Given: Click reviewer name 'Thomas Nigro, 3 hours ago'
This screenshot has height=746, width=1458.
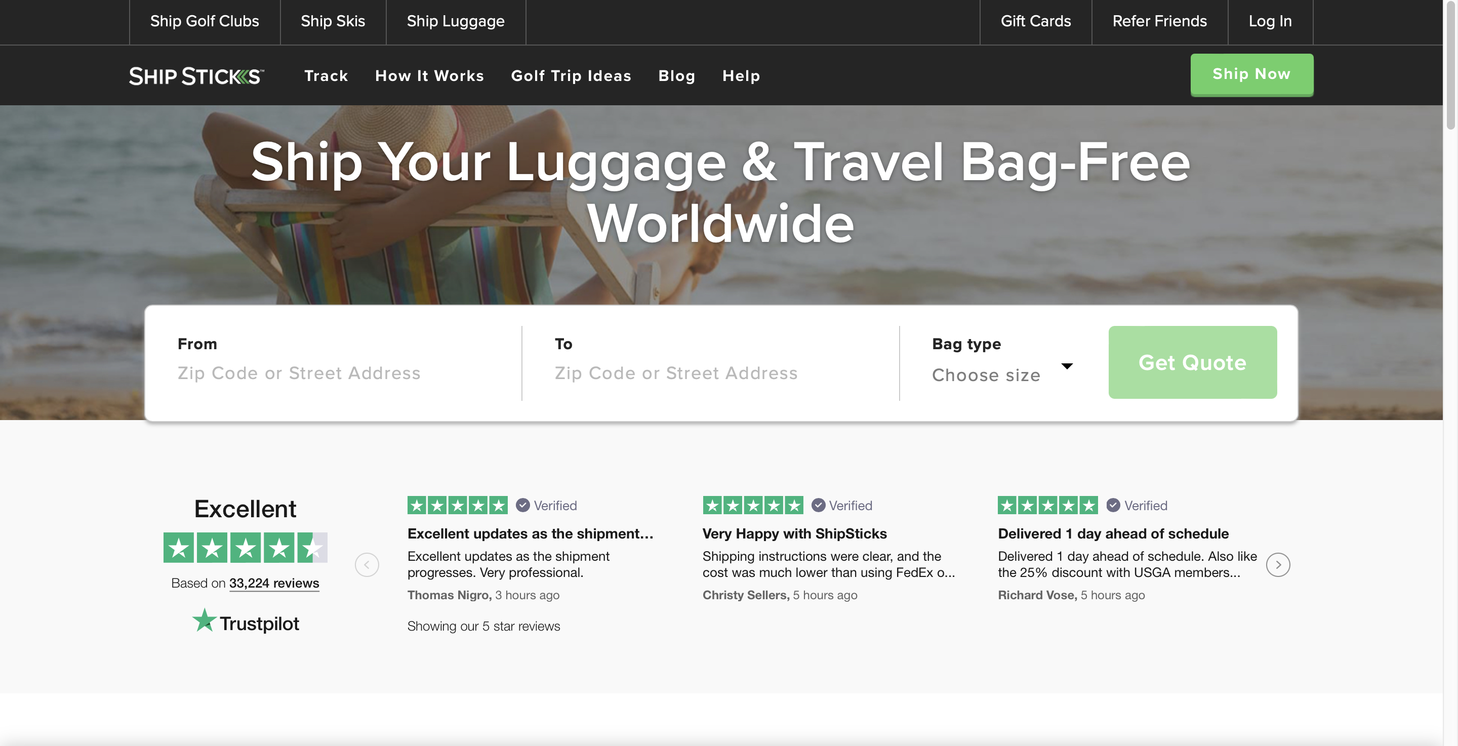Looking at the screenshot, I should click(x=483, y=595).
